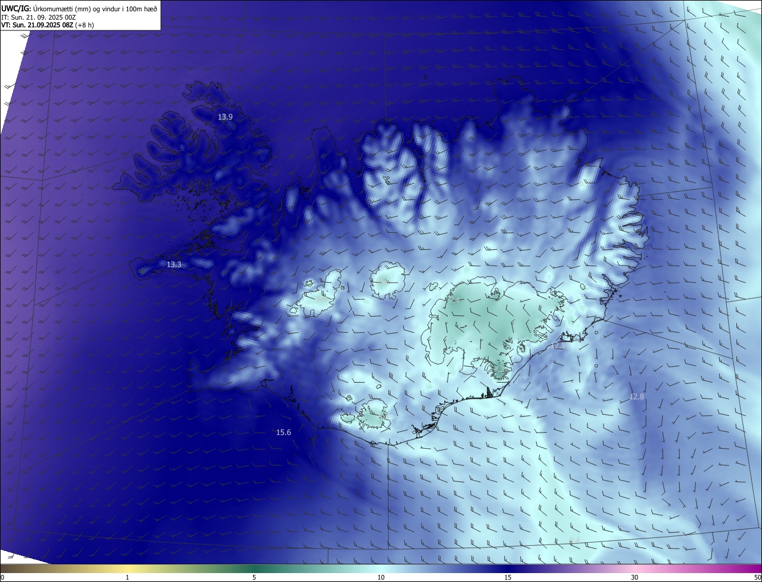
Task: Click the 13.3 value label on the map
Action: 174,264
